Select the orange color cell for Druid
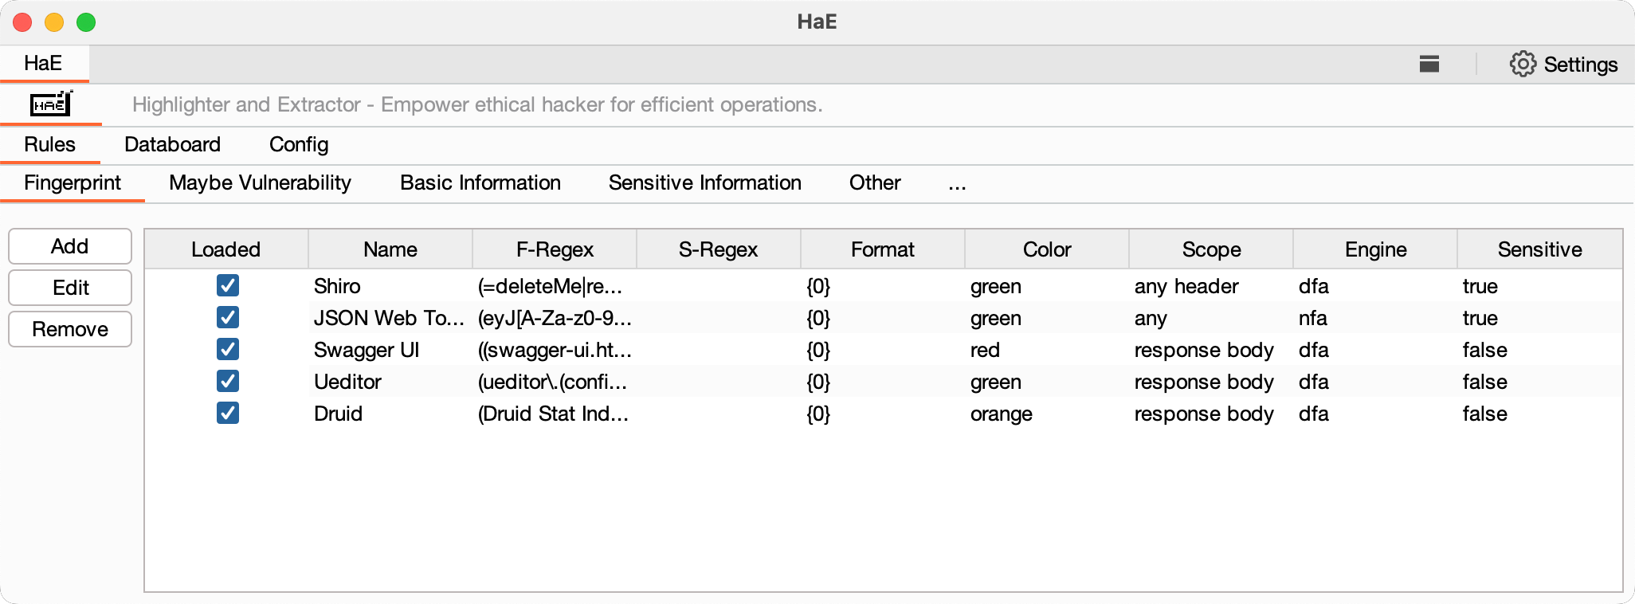The height and width of the screenshot is (604, 1635). click(1001, 414)
